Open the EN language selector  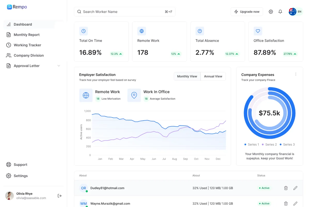pos(296,12)
